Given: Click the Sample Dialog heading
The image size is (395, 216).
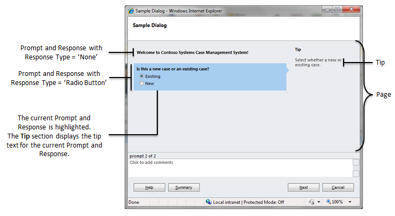Looking at the screenshot, I should (x=150, y=26).
